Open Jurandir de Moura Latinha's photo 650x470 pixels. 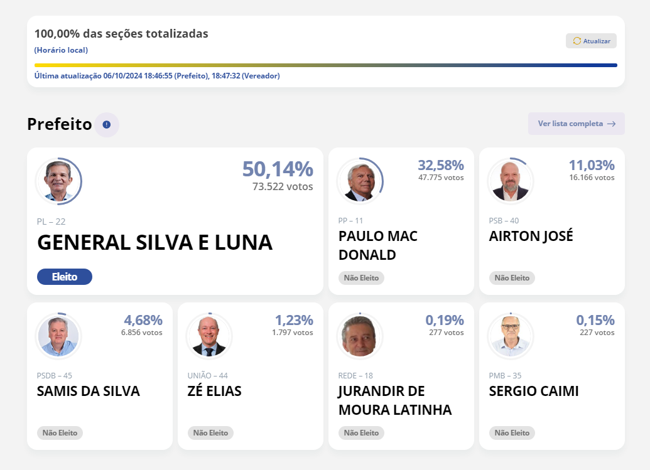tap(360, 336)
